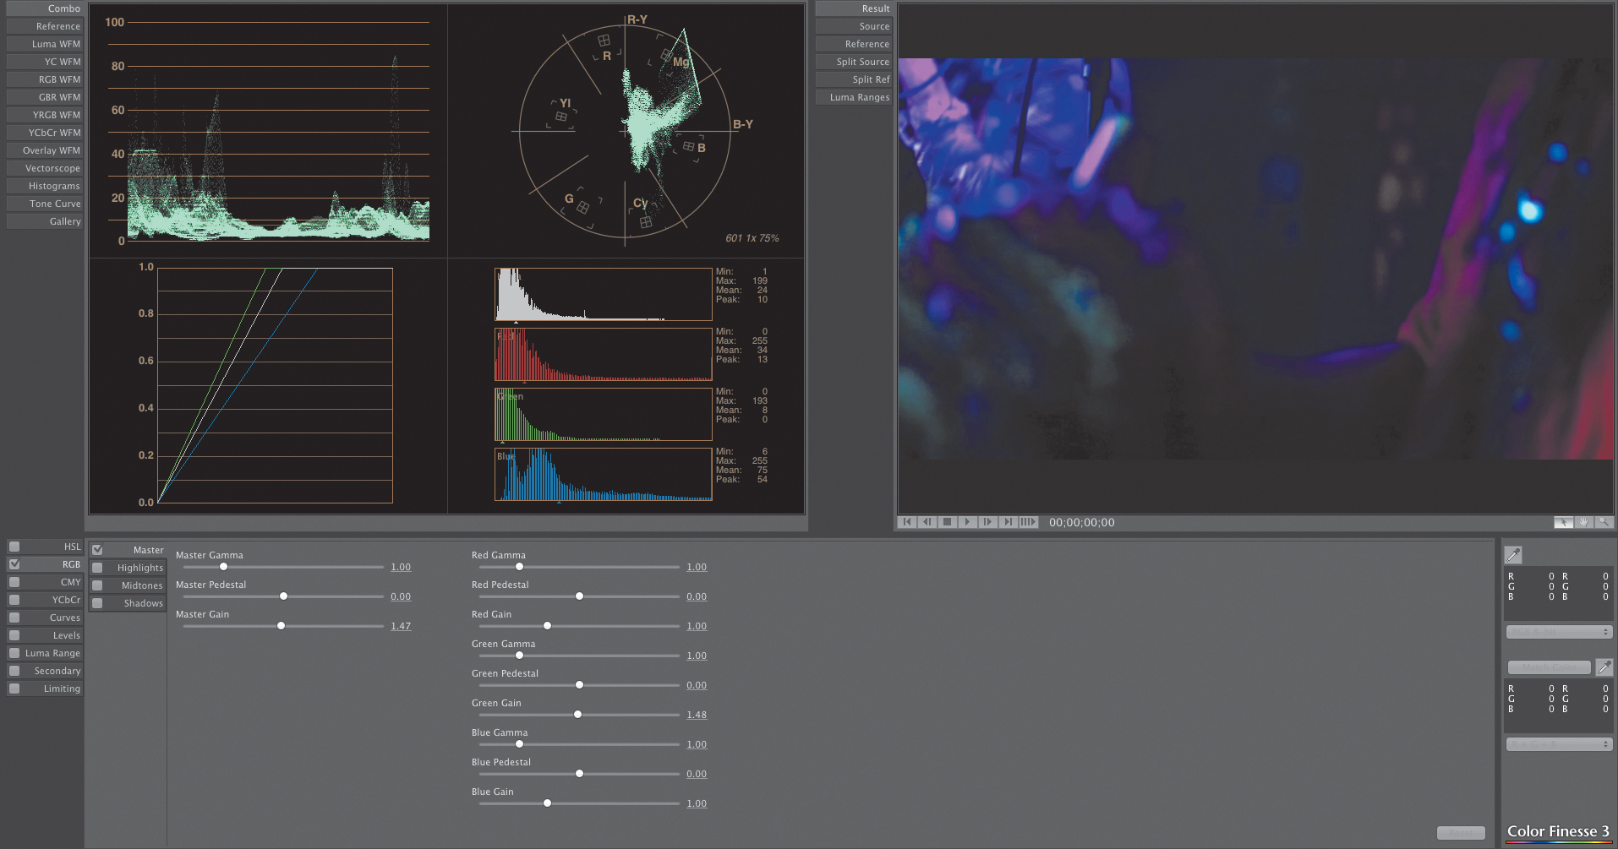1618x849 pixels.
Task: Step back one frame
Action: 927,522
